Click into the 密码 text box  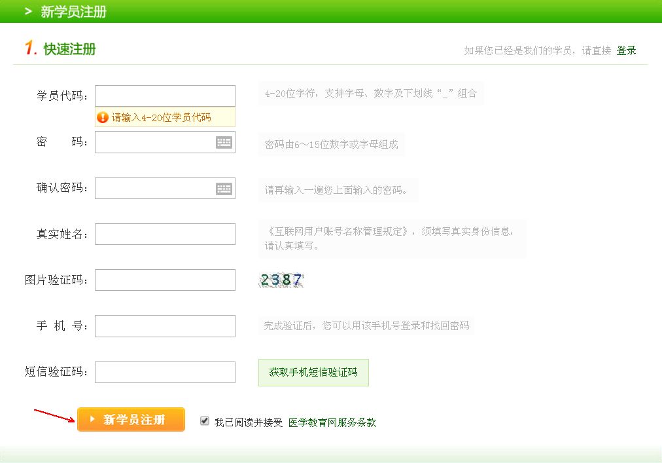click(154, 142)
